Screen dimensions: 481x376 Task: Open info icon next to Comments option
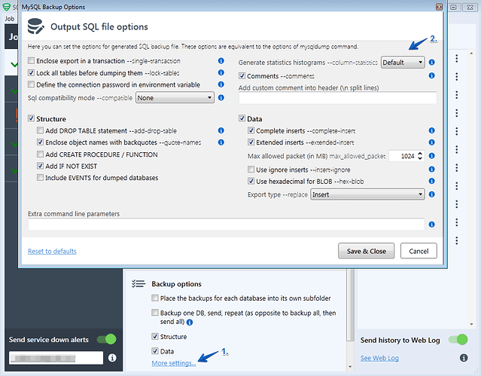(x=431, y=75)
